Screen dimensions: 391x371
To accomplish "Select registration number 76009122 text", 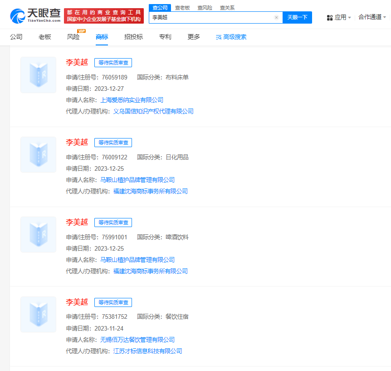I will 114,157.
